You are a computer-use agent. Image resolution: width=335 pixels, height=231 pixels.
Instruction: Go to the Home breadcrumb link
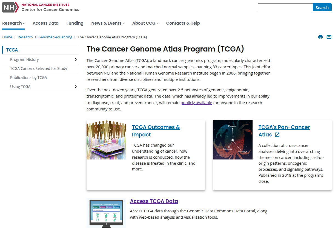click(x=7, y=37)
